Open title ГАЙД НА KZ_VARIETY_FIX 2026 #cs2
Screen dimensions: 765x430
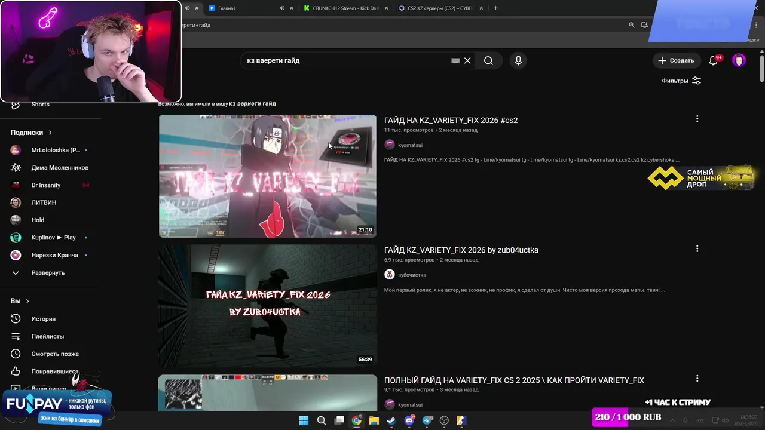pyautogui.click(x=451, y=120)
